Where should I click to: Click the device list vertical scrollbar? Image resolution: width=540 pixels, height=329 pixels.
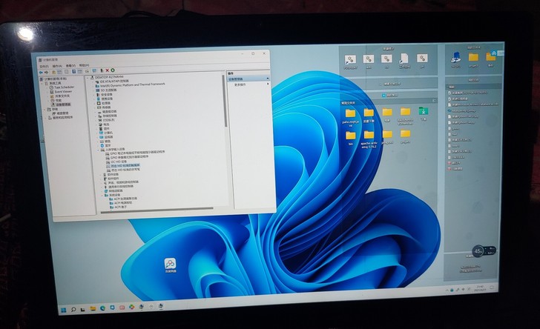(x=225, y=101)
